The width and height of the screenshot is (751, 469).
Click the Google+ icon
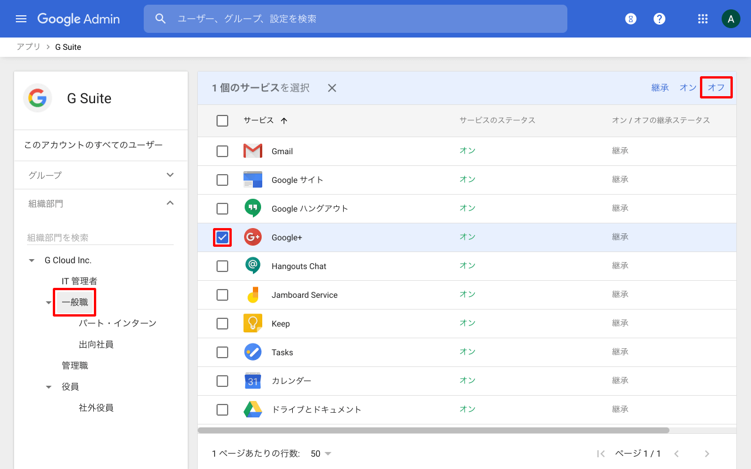point(253,237)
